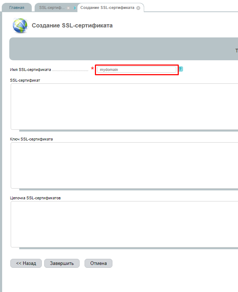
Task: Go back with the << Назад button
Action: coord(26,263)
